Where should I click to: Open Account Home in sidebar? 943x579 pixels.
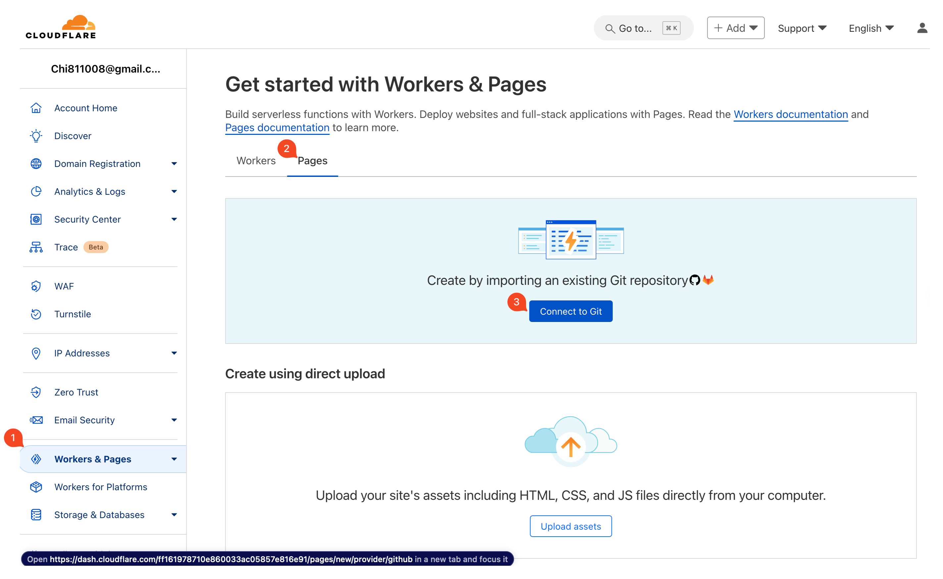click(x=86, y=108)
